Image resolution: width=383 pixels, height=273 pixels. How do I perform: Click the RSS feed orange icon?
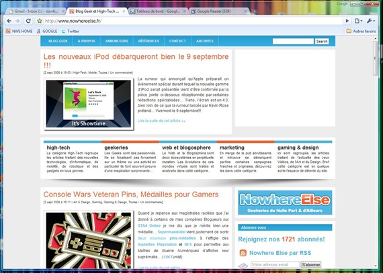coord(243,253)
